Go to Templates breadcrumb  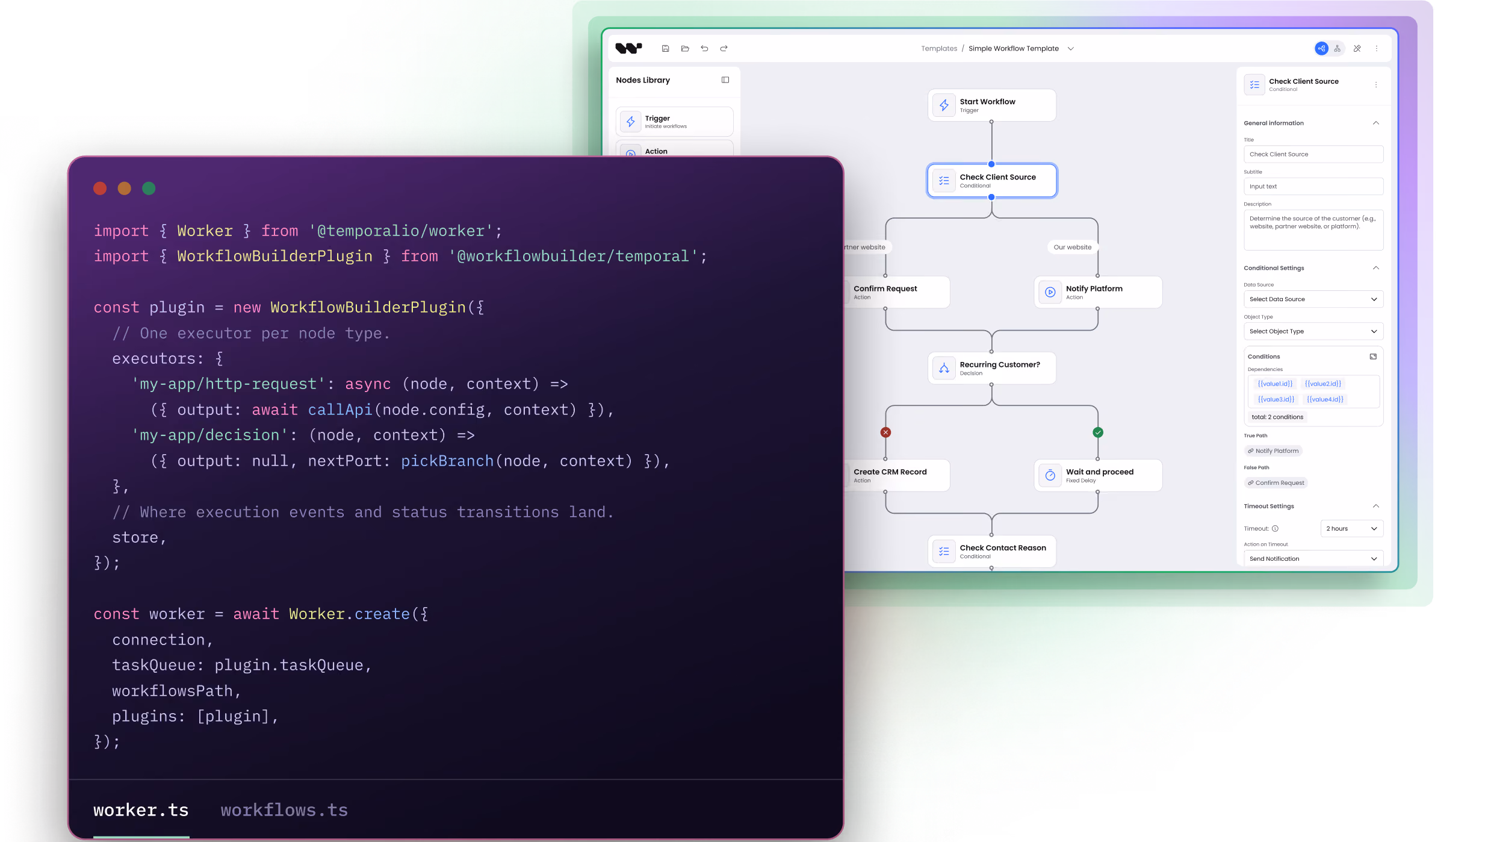pyautogui.click(x=938, y=49)
